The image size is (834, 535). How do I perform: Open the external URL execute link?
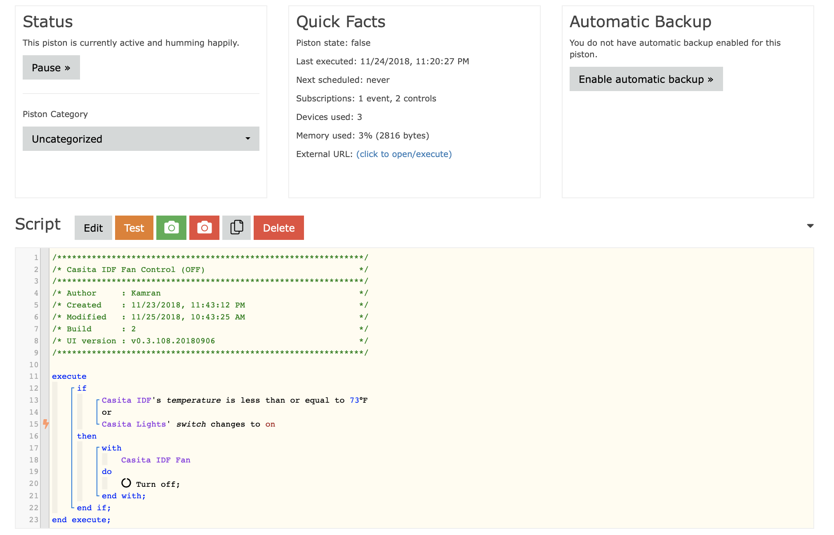pos(404,154)
